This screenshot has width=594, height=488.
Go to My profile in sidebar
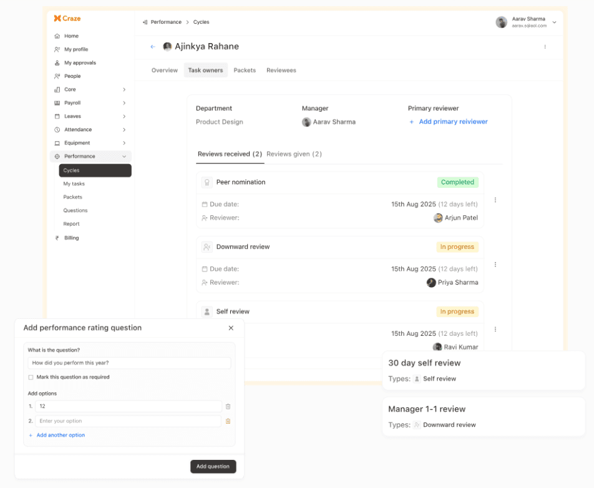(75, 49)
